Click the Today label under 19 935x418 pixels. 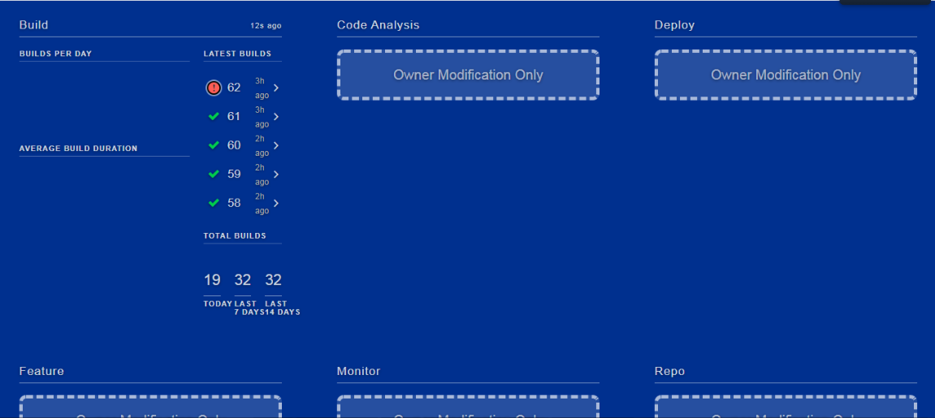(218, 304)
